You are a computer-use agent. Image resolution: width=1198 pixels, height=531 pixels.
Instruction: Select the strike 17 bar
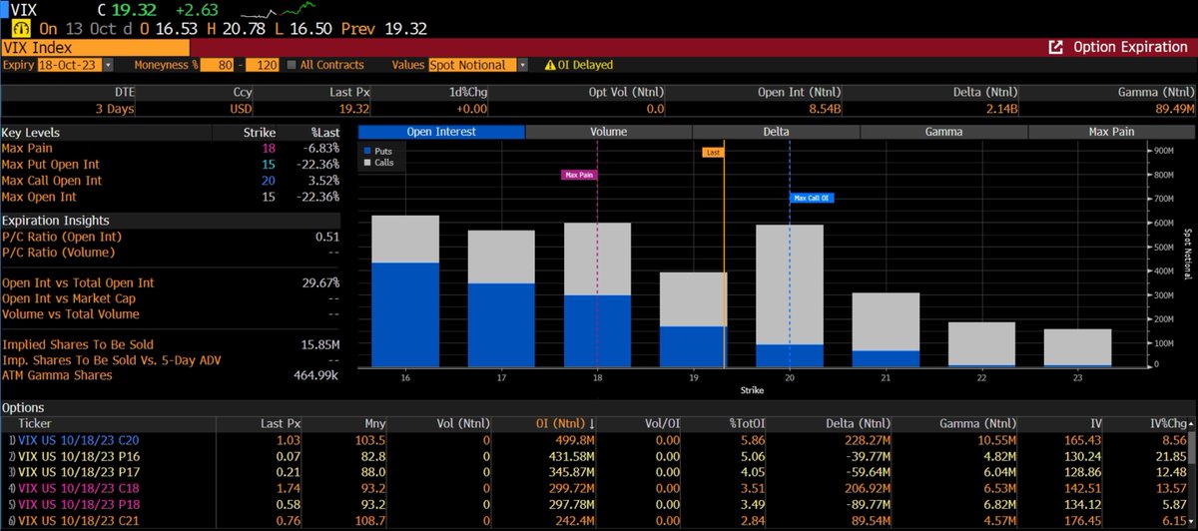[x=502, y=299]
